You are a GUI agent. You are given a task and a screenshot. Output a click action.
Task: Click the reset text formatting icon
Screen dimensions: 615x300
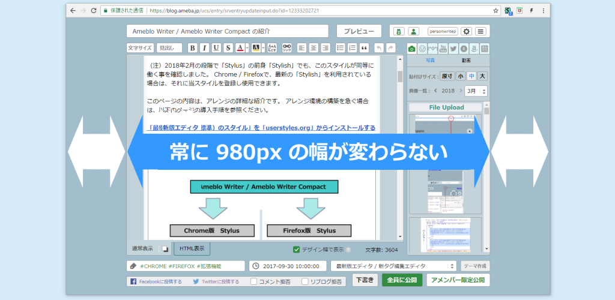(272, 48)
